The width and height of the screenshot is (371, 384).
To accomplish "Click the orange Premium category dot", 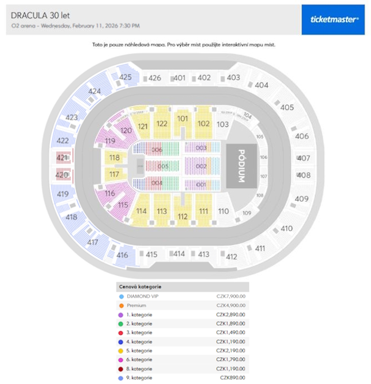I will [x=122, y=305].
